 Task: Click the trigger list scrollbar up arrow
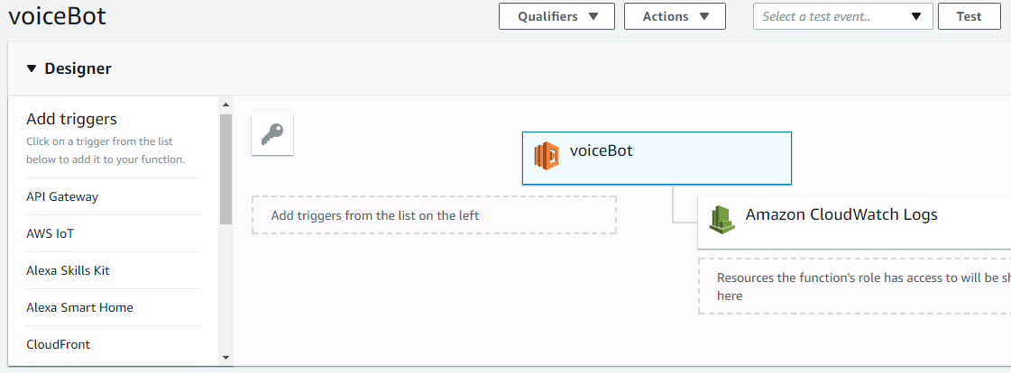click(x=225, y=105)
